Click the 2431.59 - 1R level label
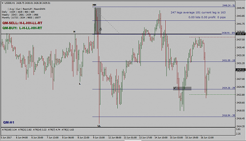This screenshot has height=141, width=246. click(228, 60)
